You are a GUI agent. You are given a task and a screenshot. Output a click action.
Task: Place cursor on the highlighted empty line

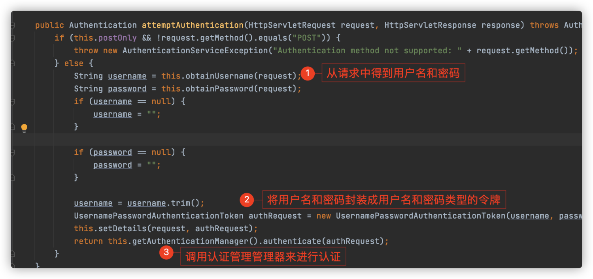click(277, 140)
